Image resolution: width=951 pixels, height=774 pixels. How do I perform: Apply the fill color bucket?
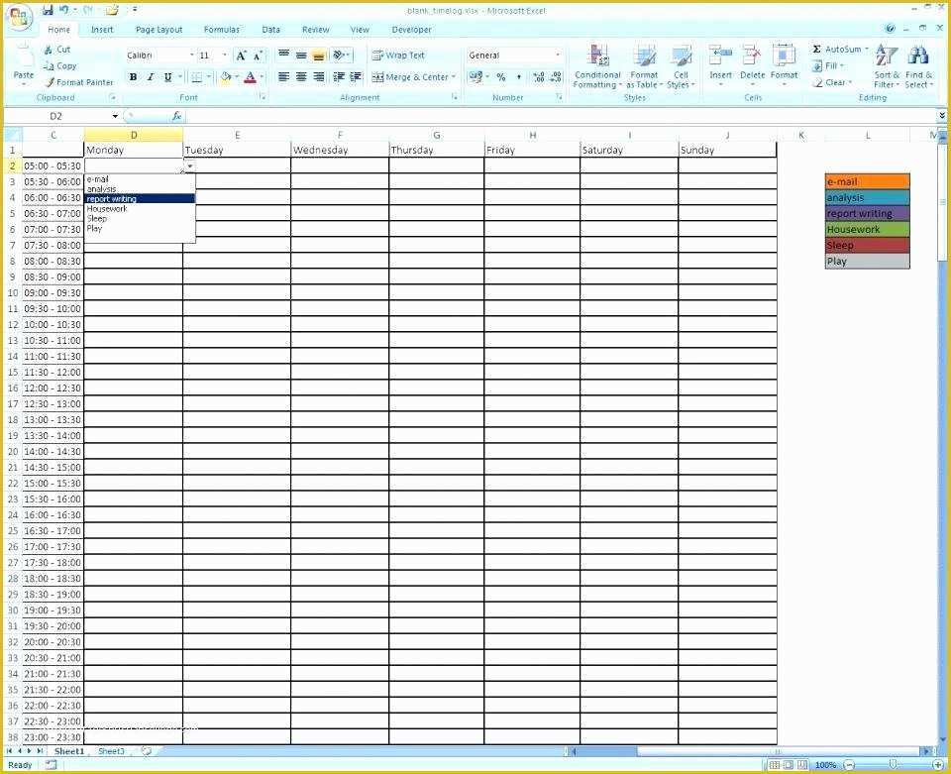(226, 77)
